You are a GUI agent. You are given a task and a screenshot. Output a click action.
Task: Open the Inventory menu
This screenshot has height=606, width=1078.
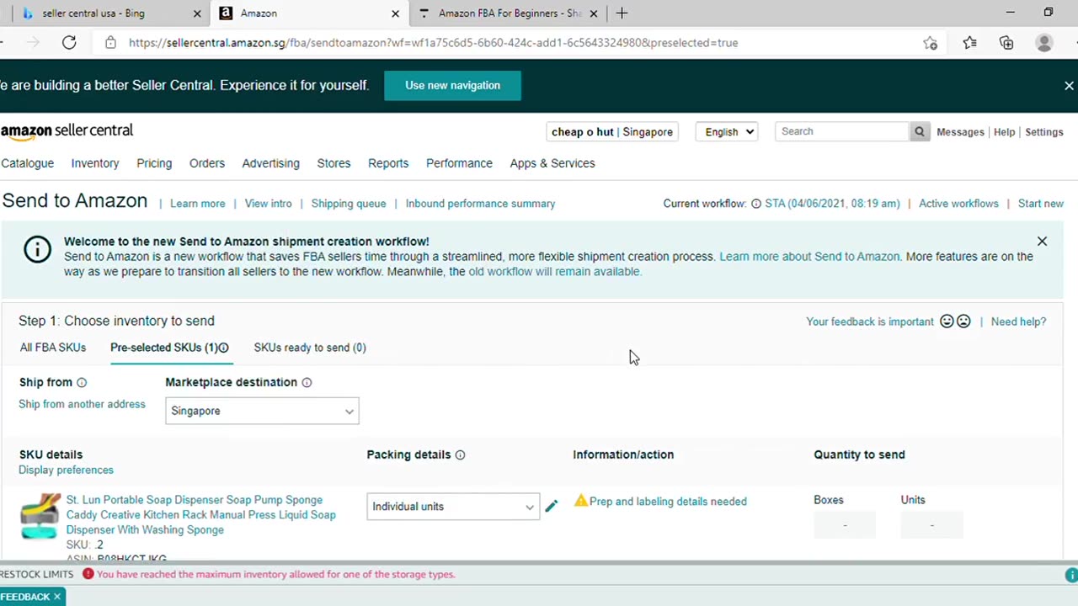[95, 163]
